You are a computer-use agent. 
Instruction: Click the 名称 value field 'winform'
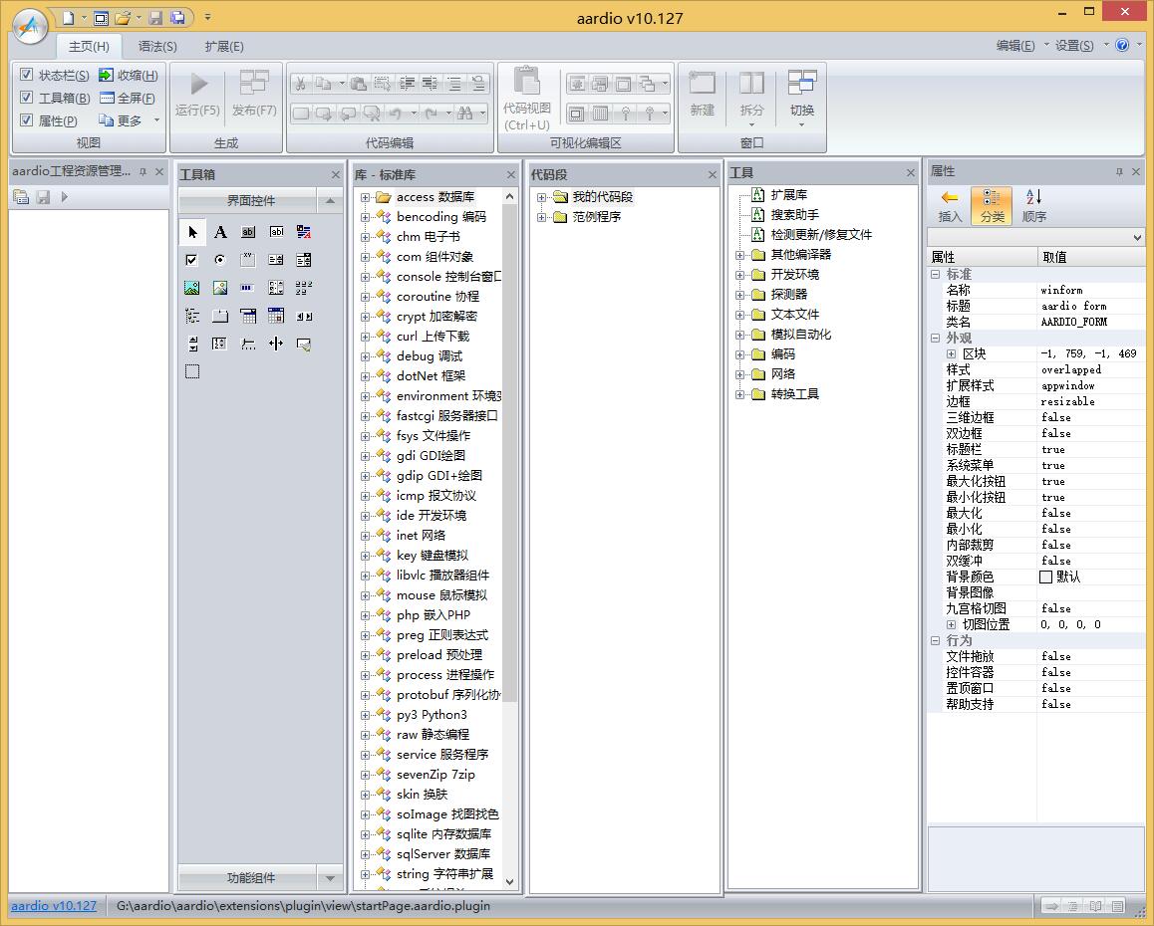tap(1090, 290)
